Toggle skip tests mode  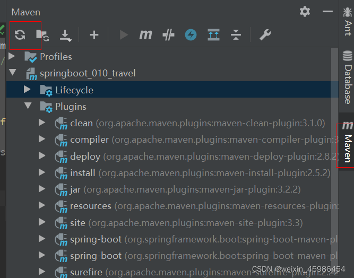[168, 35]
